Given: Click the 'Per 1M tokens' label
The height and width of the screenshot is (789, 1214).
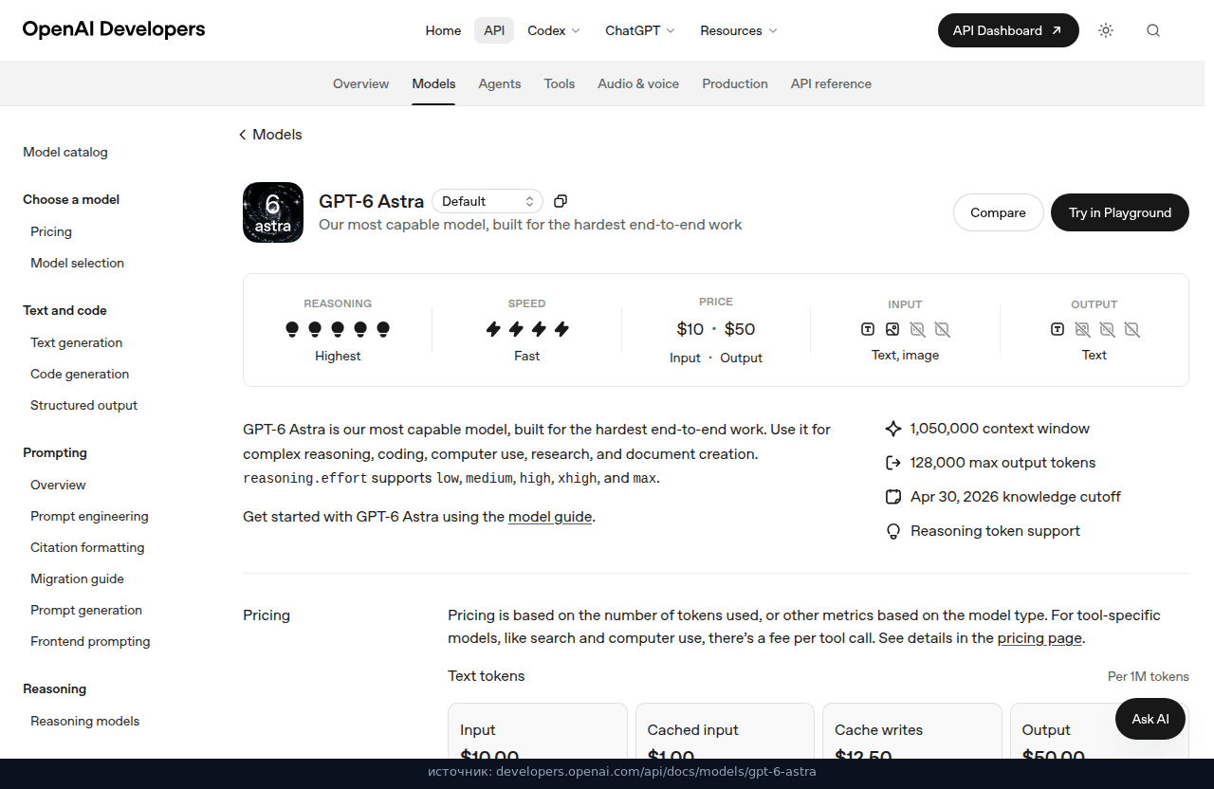Looking at the screenshot, I should point(1149,676).
